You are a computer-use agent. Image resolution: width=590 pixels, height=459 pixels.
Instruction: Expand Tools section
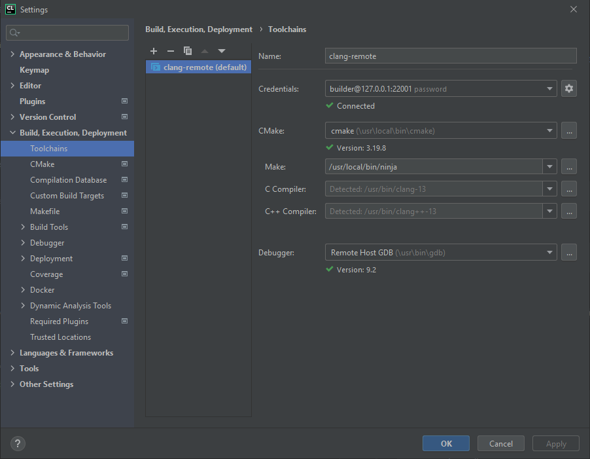pyautogui.click(x=12, y=368)
